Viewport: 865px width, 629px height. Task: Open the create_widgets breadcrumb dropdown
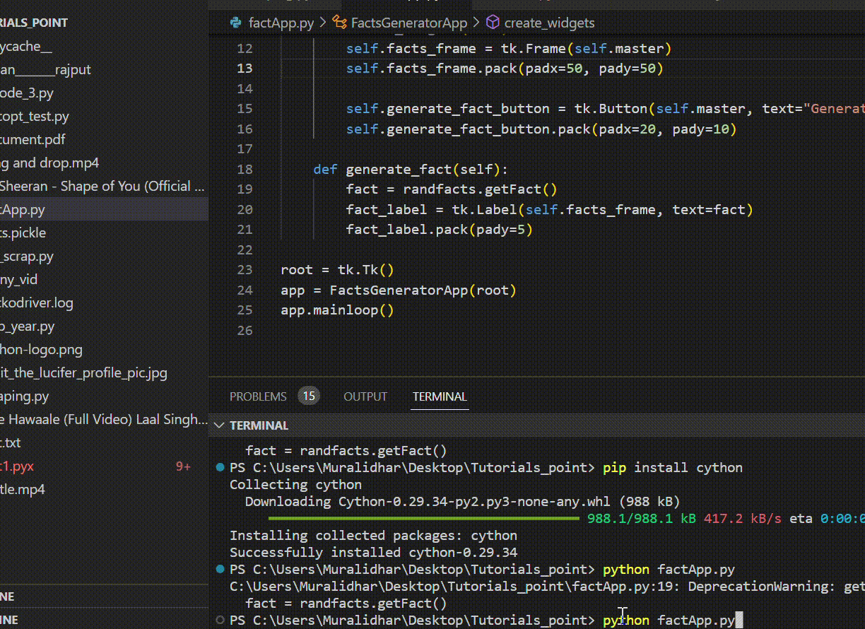pyautogui.click(x=549, y=23)
